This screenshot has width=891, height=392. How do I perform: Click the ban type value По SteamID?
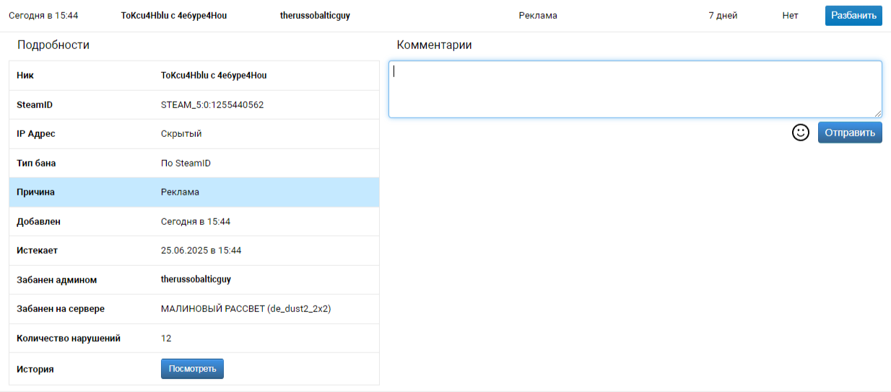point(186,163)
